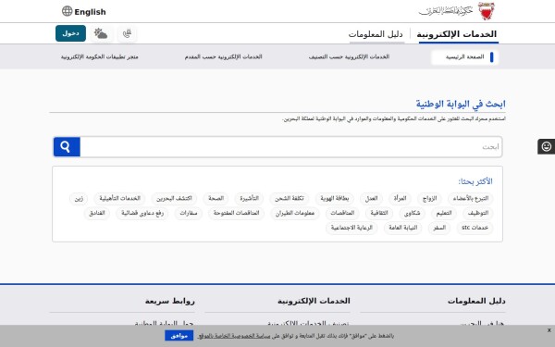Select the المناقصات search tag
The height and width of the screenshot is (347, 555).
pos(342,213)
